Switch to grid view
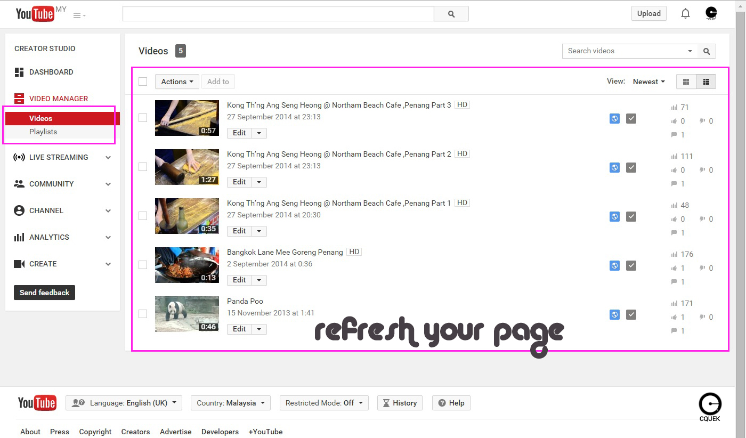This screenshot has height=438, width=746. pyautogui.click(x=686, y=82)
